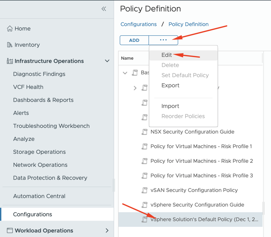Choose Delete from the actions menu
The image size is (271, 237).
(x=170, y=65)
